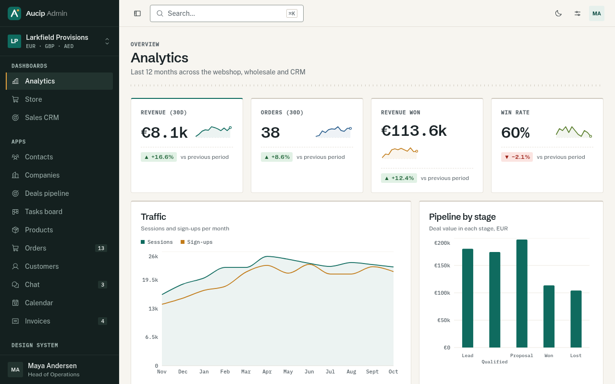The image size is (615, 384).
Task: Toggle the Sign-ups legend entry
Action: [x=197, y=242]
